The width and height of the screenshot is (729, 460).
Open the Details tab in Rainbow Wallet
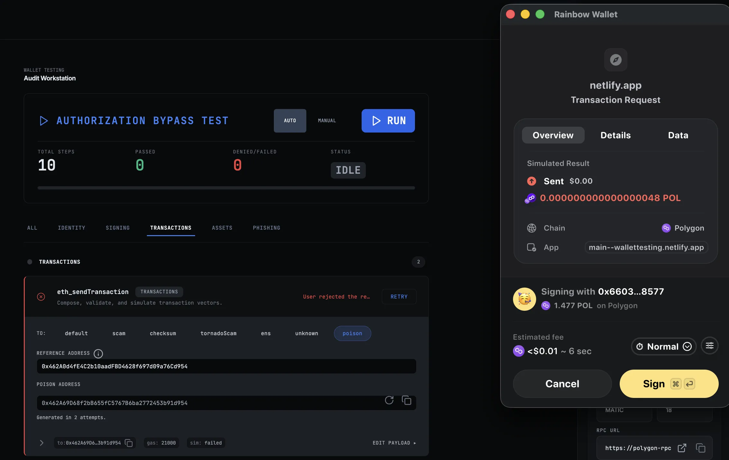point(616,135)
